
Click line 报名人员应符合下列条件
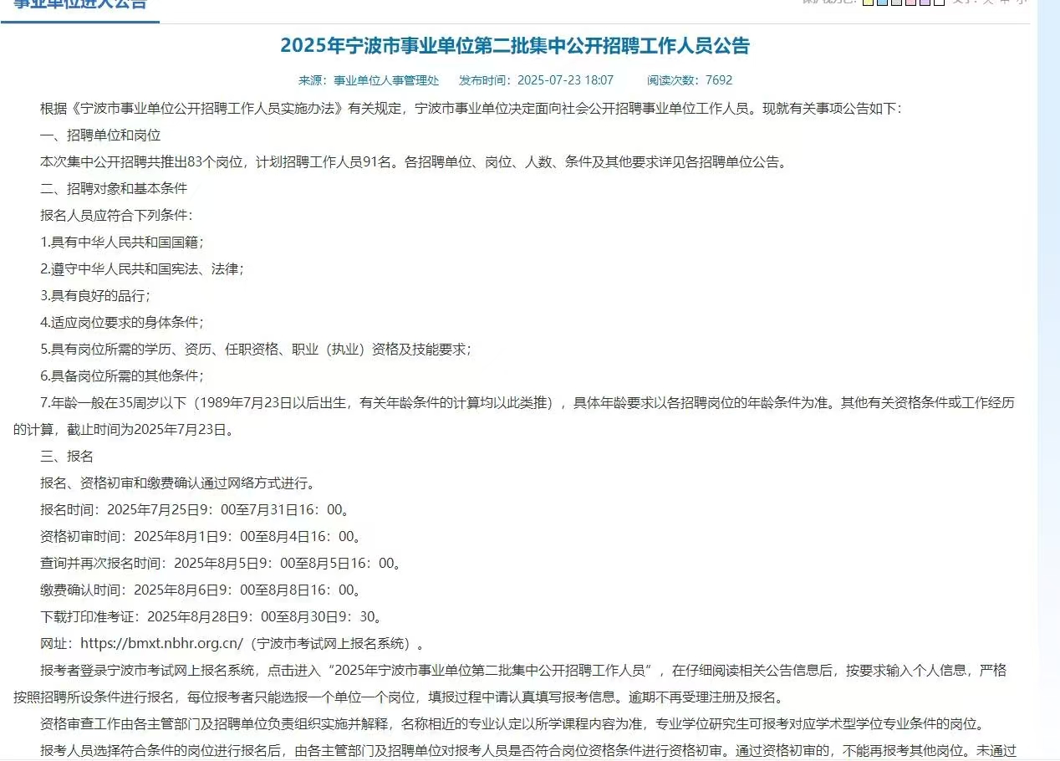[x=116, y=215]
